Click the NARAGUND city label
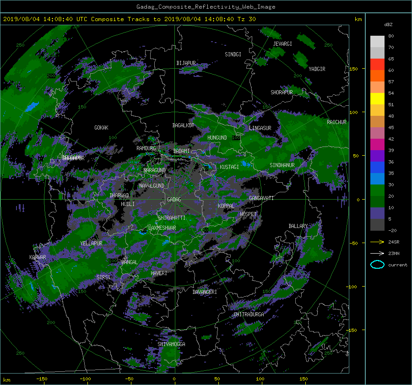The image size is (412, 385). (155, 170)
